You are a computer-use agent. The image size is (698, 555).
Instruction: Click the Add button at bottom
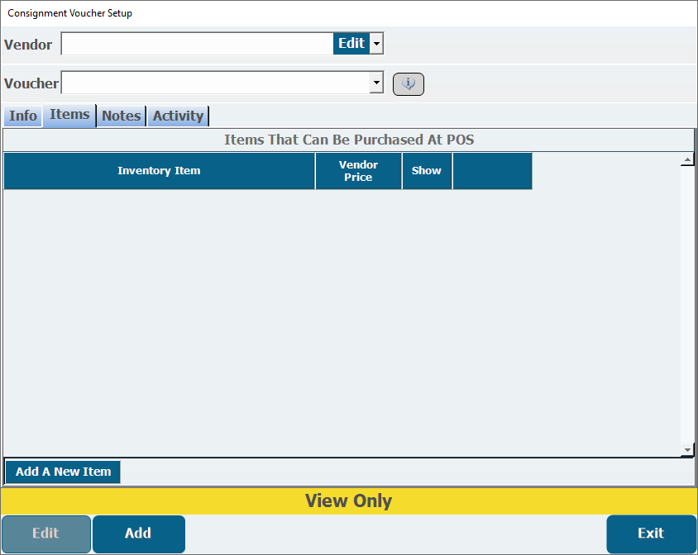(x=138, y=534)
